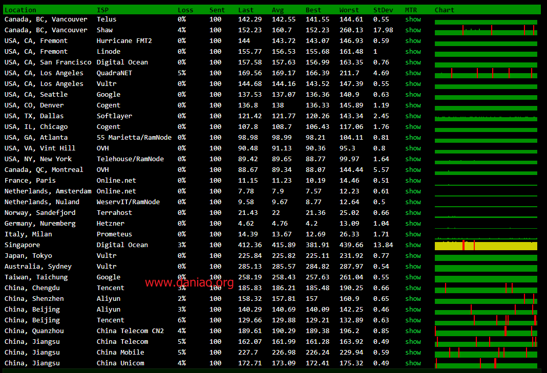Click show for Taichung Google row

(x=413, y=277)
